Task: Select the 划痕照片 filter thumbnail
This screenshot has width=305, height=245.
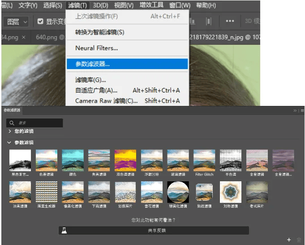Action: [x=125, y=192]
